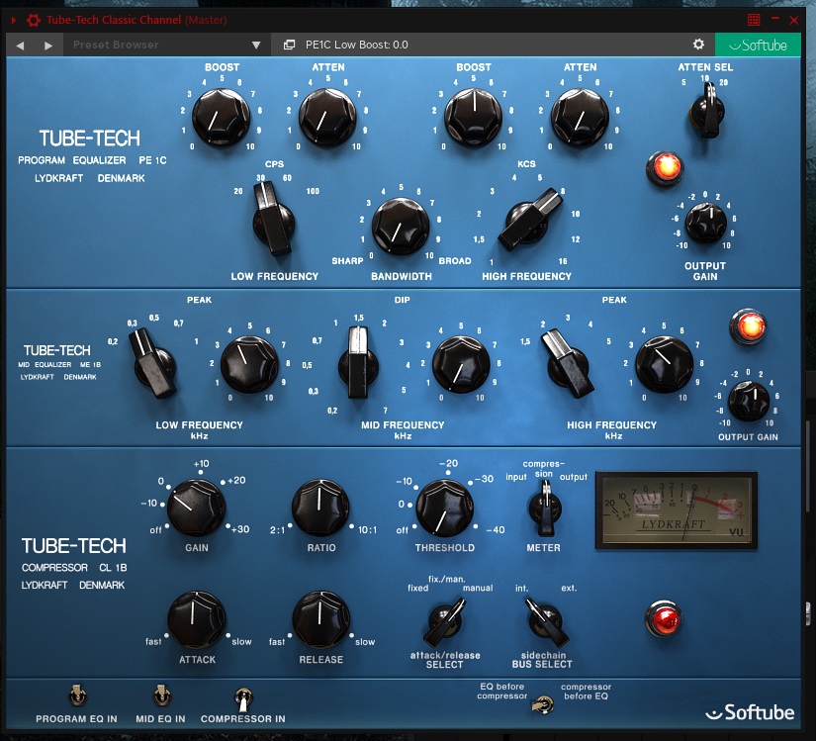This screenshot has width=816, height=741.
Task: Click the ME 1B high PEAK gain knob
Action: [664, 364]
